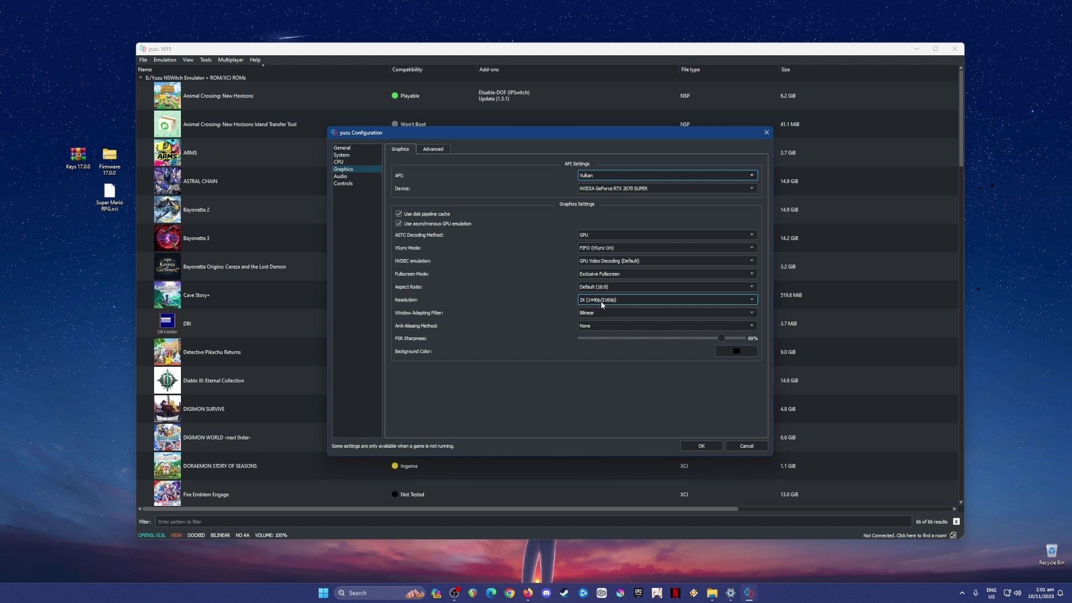This screenshot has height=603, width=1072.
Task: Select Bayonetta 2 game icon
Action: click(167, 209)
